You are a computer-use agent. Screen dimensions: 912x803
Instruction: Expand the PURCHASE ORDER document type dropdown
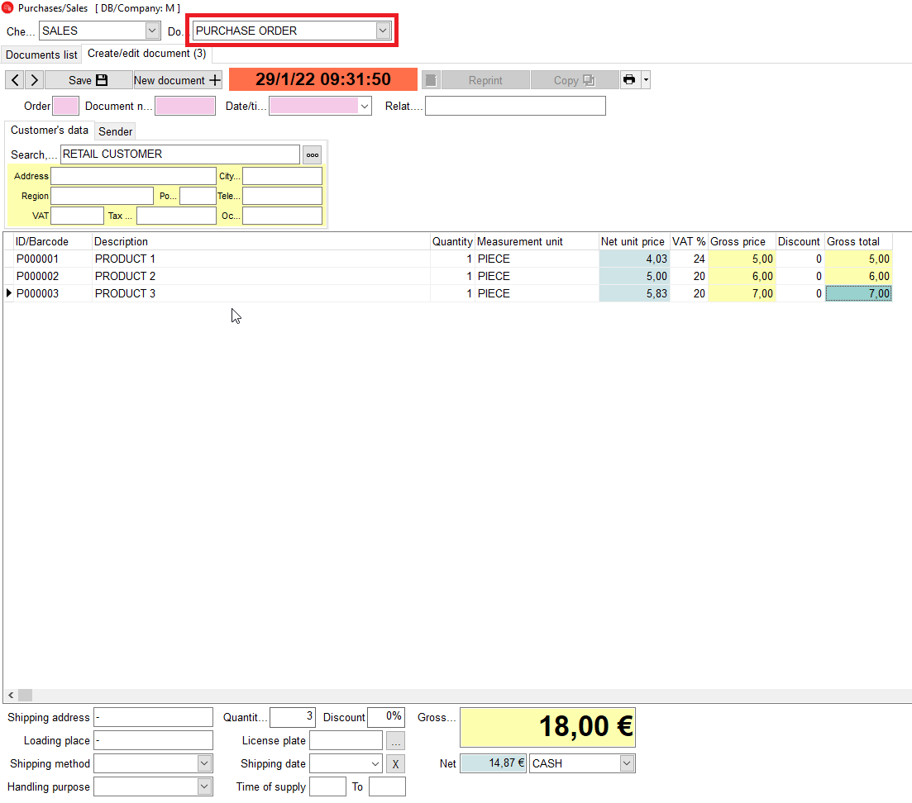point(382,31)
